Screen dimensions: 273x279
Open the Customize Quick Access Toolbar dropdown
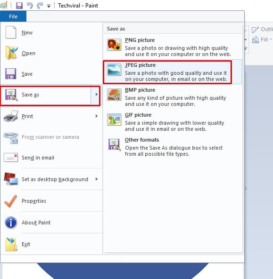pos(49,6)
